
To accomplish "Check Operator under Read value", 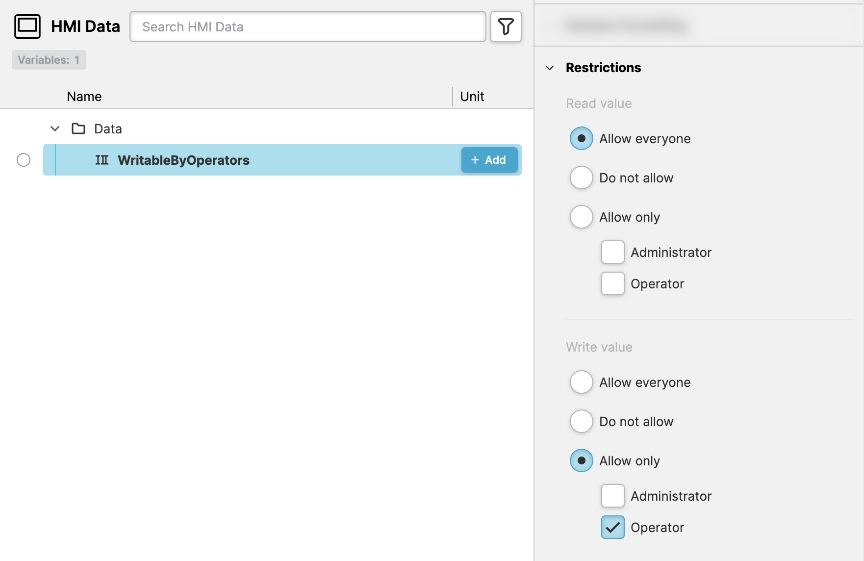I will [612, 283].
